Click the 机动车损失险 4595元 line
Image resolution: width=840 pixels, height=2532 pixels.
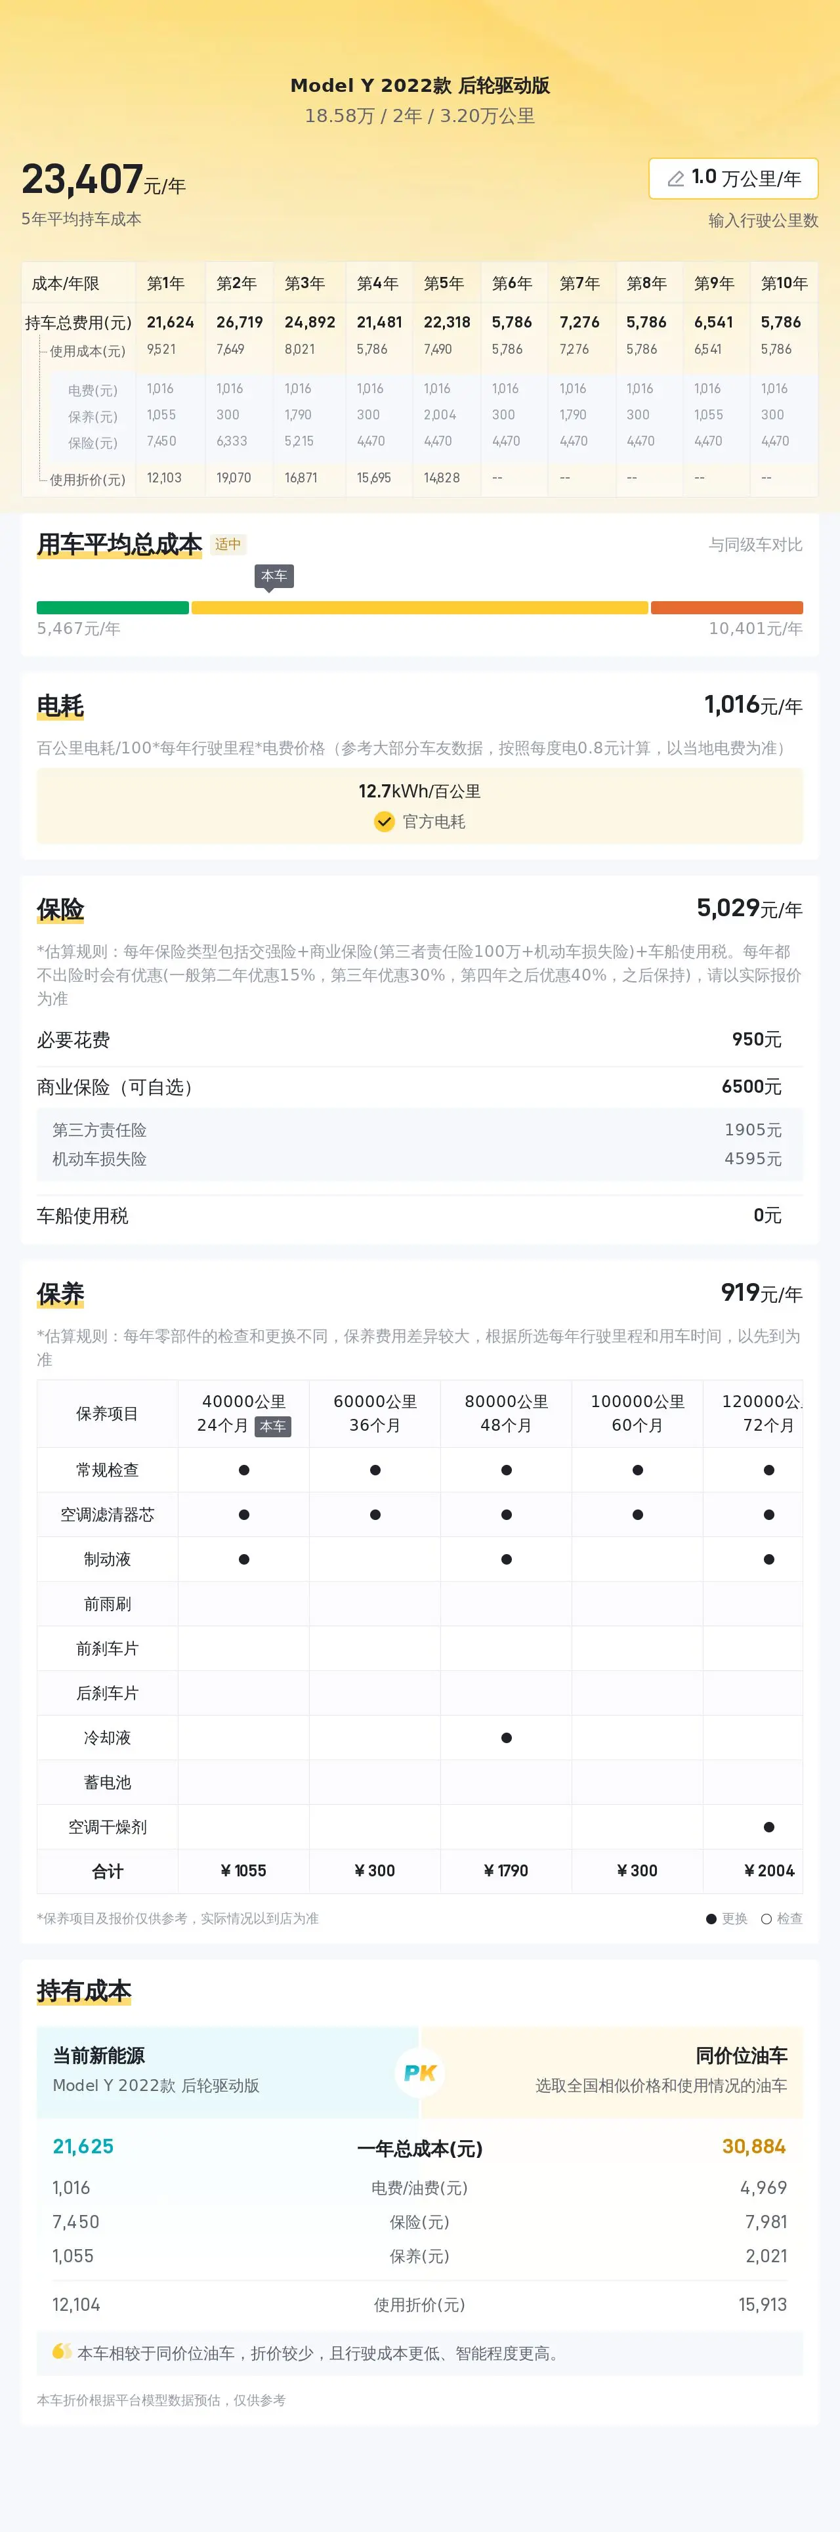click(x=419, y=1159)
